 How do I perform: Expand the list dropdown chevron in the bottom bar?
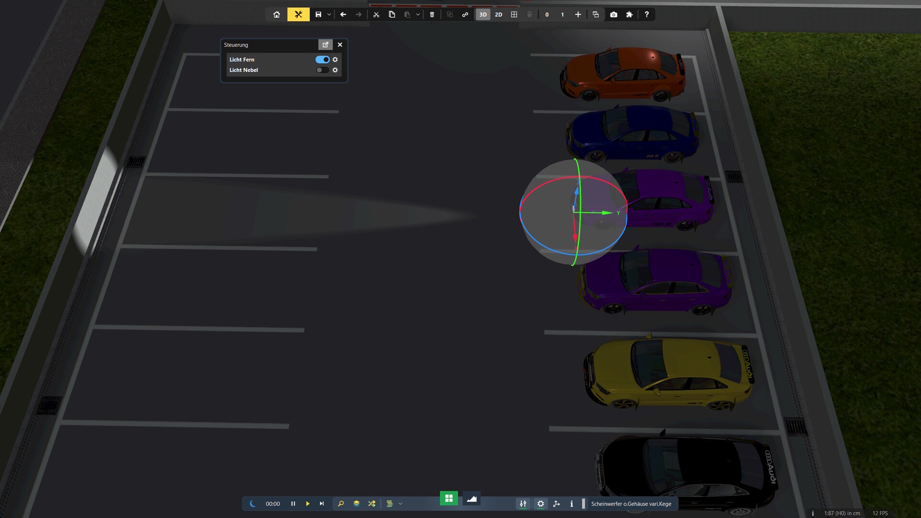[401, 504]
